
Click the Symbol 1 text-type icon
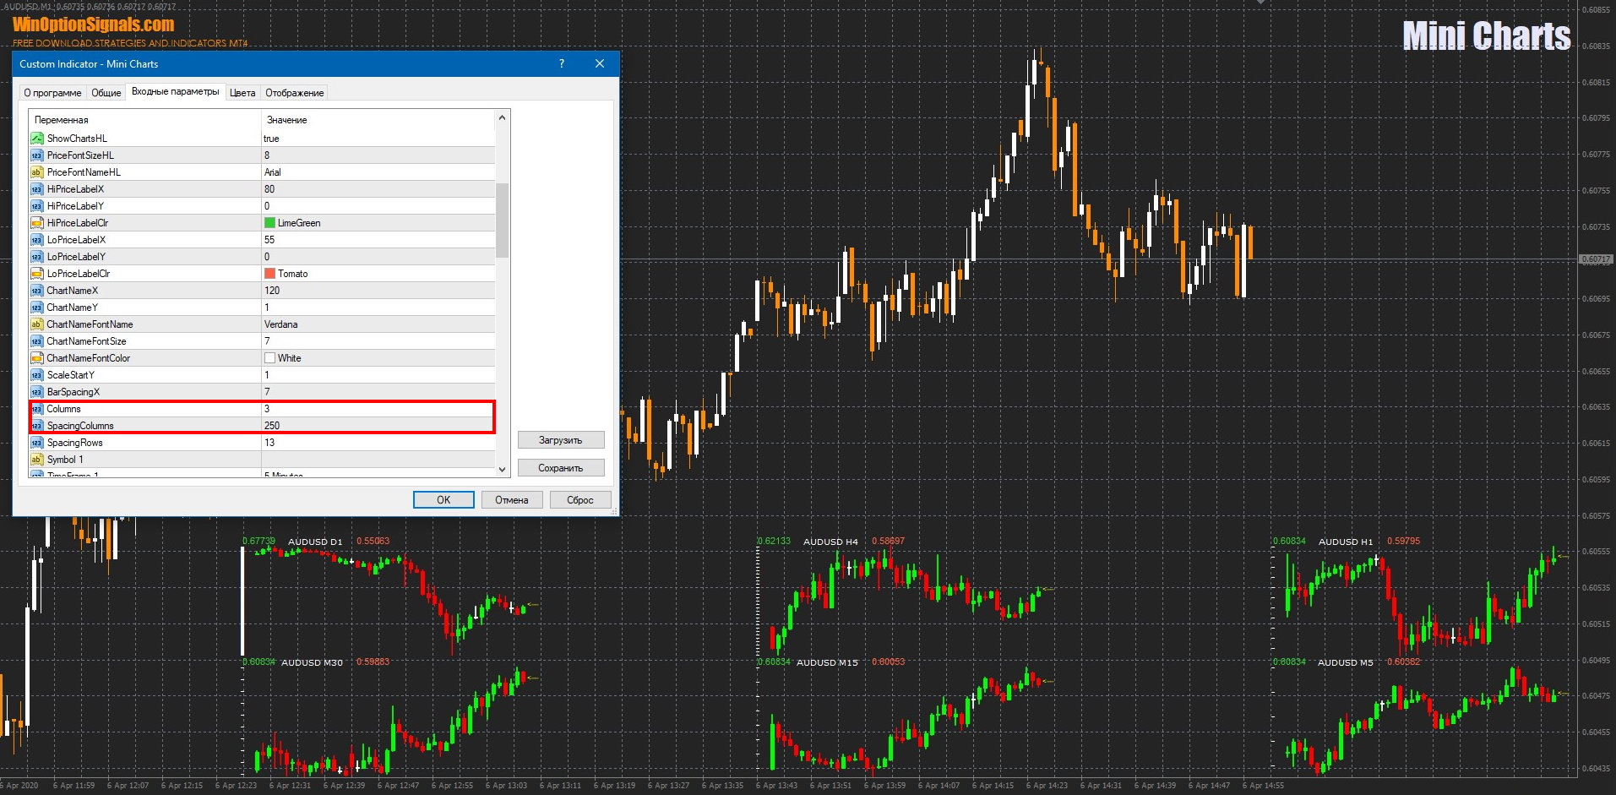click(x=36, y=460)
